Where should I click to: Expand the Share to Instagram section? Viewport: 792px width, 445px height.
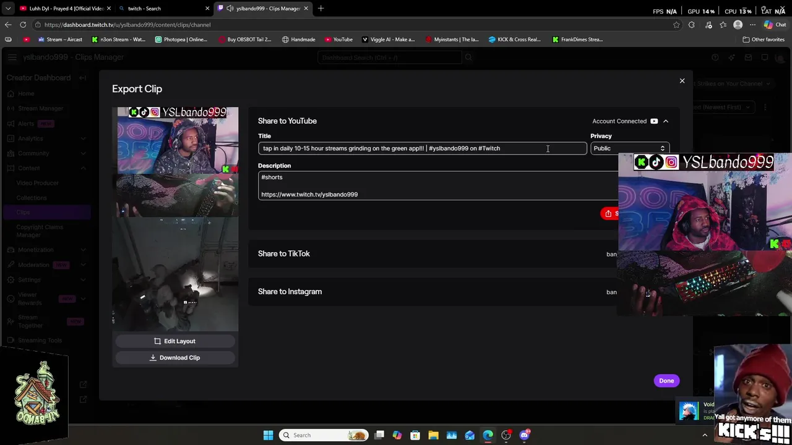pos(433,292)
